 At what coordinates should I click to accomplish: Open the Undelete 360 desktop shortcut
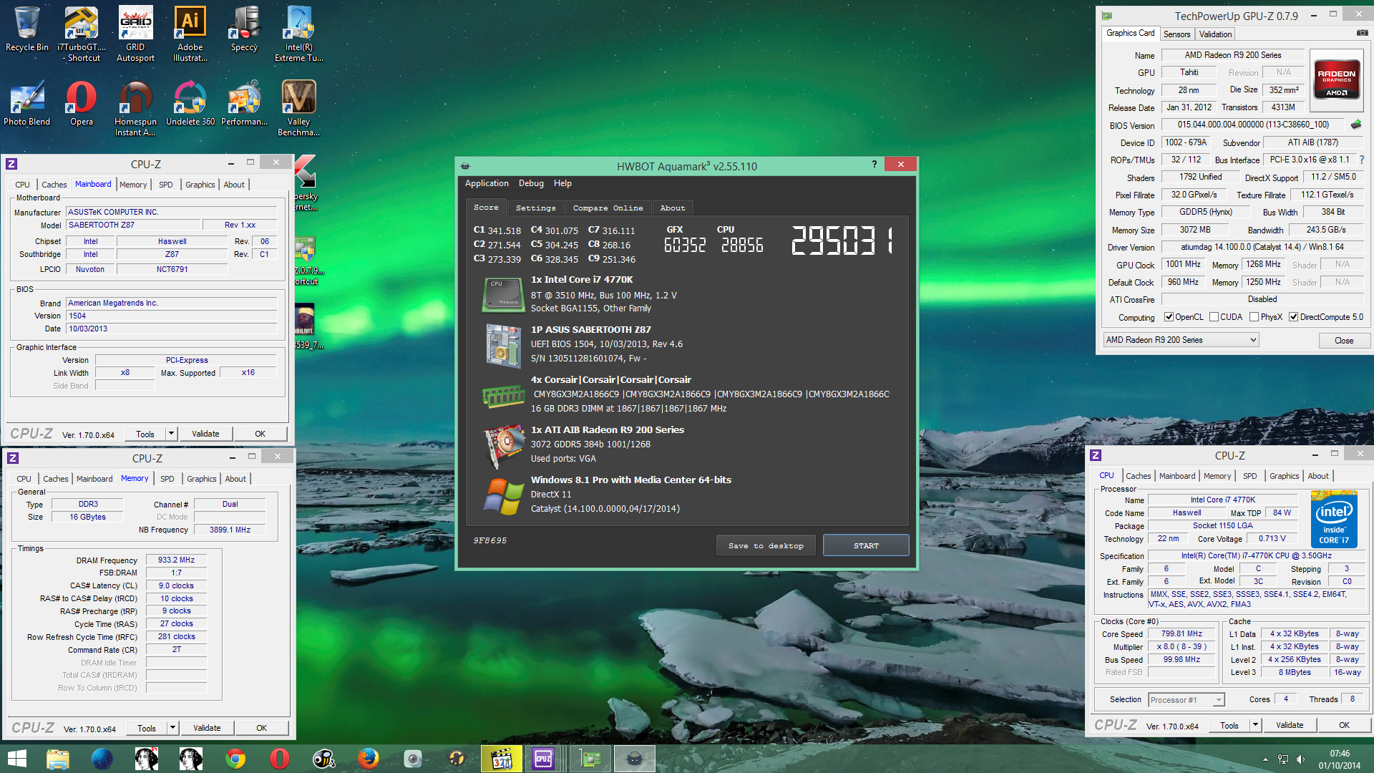(x=190, y=104)
